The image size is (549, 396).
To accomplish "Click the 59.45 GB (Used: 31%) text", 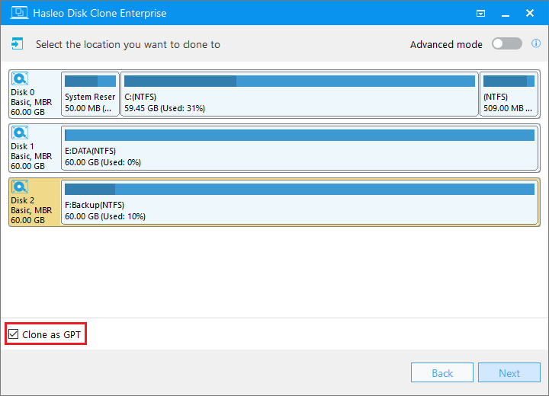I will click(x=165, y=108).
